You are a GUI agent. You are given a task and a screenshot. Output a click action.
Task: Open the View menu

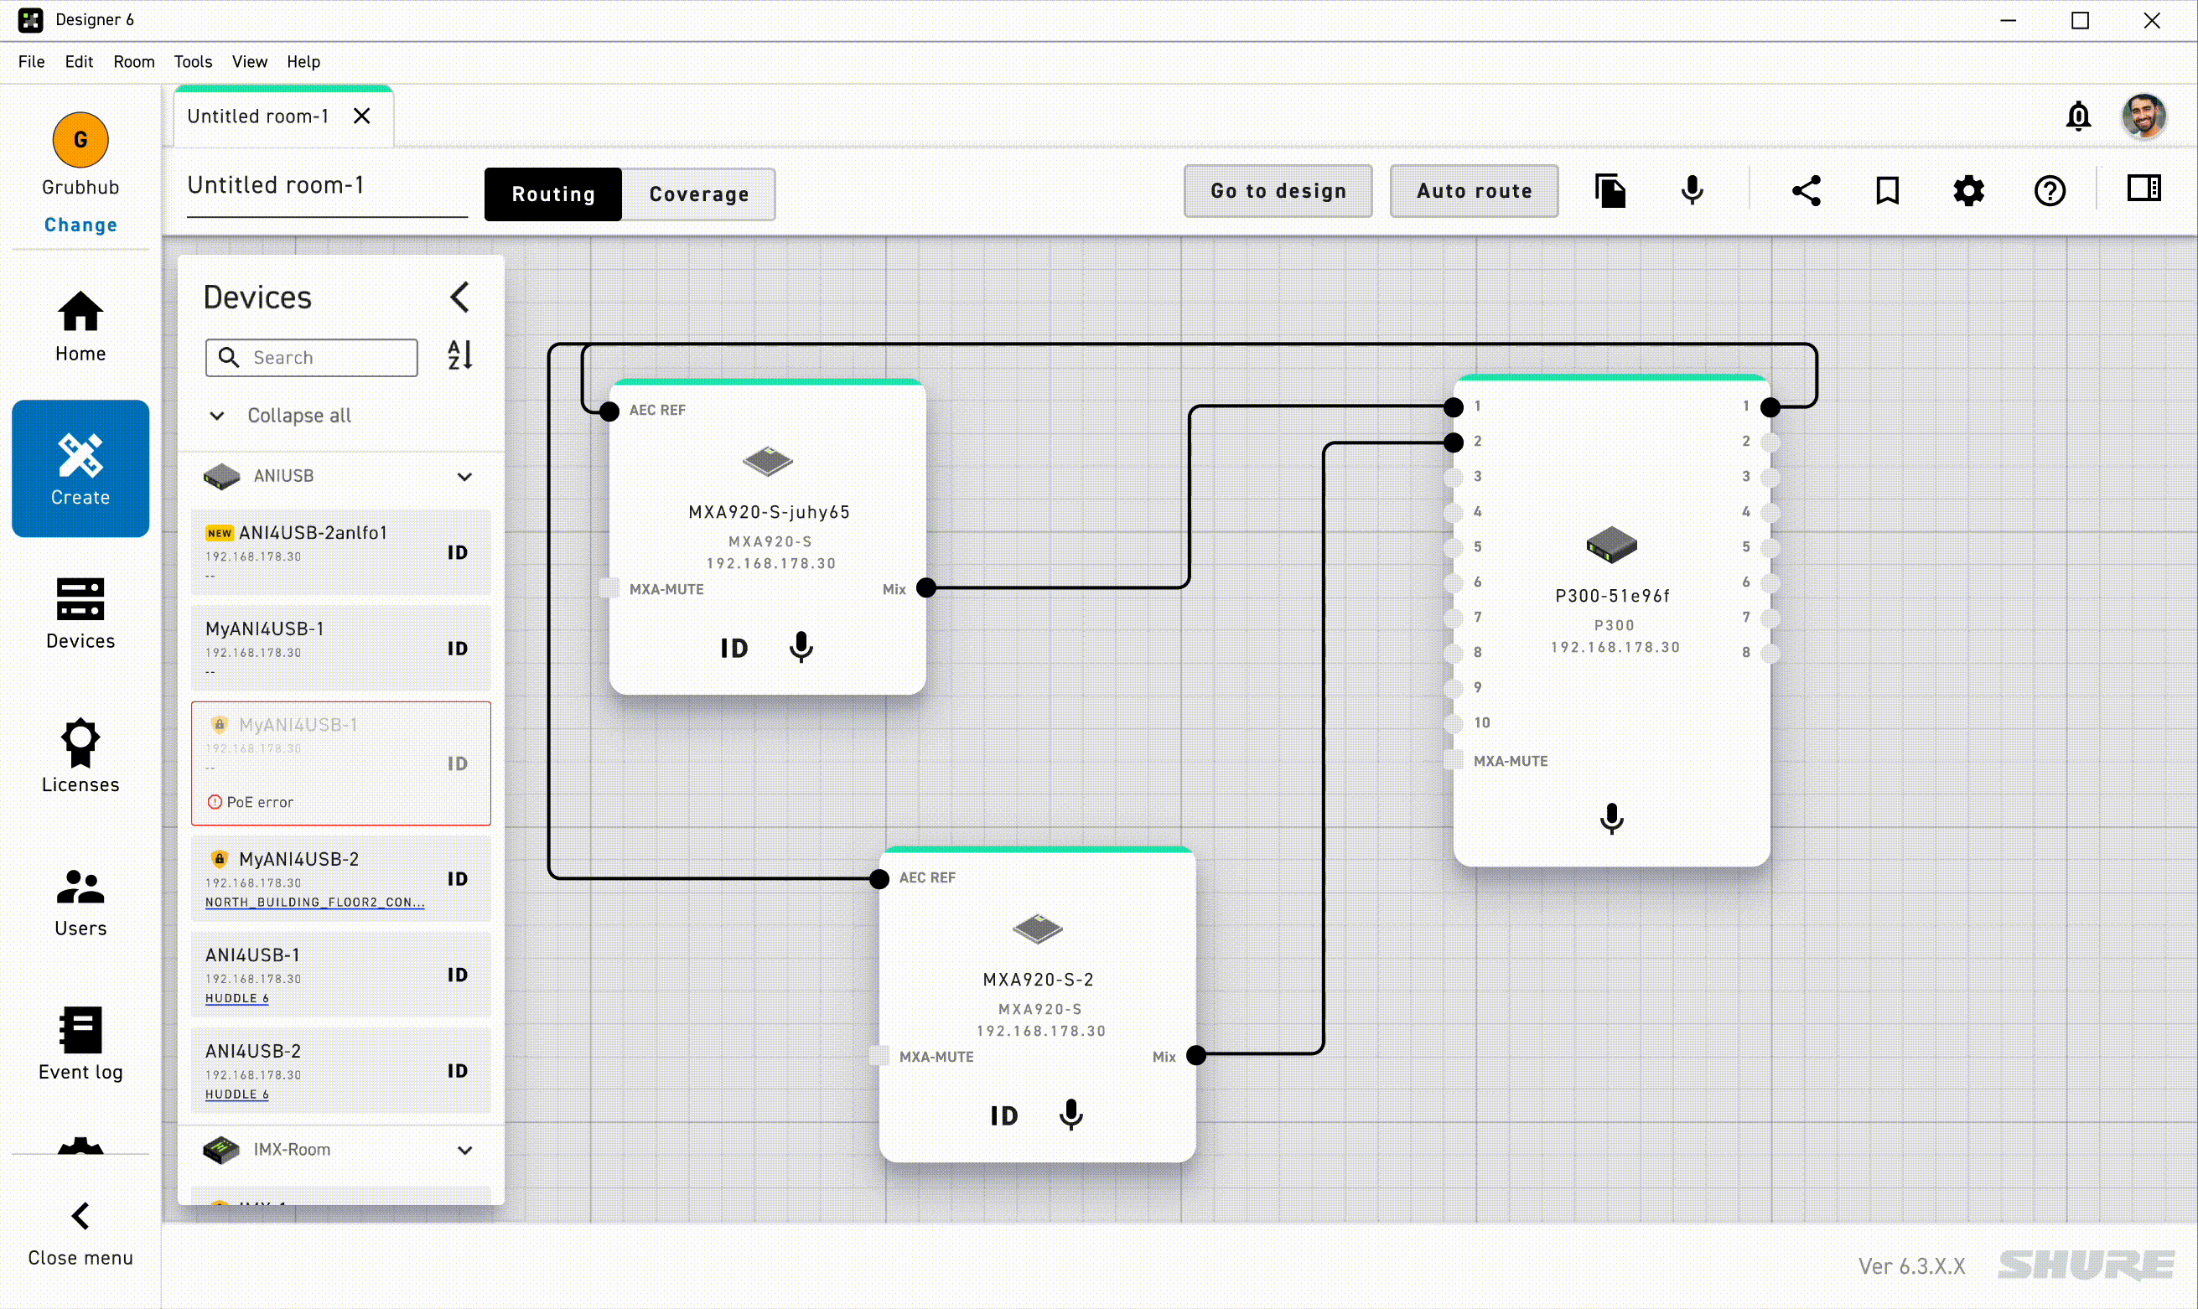pos(250,62)
